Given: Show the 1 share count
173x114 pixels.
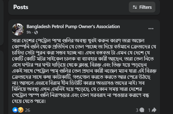Looking at the screenshot, I should 149,110.
